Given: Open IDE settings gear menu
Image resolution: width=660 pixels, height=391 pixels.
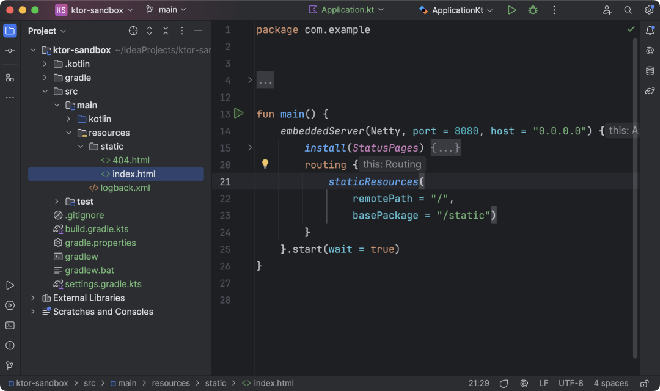Looking at the screenshot, I should (649, 10).
